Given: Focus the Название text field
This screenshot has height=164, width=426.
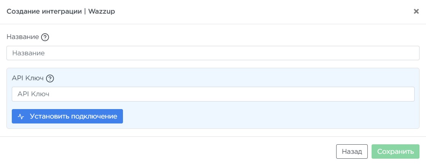Looking at the screenshot, I should click(x=213, y=53).
